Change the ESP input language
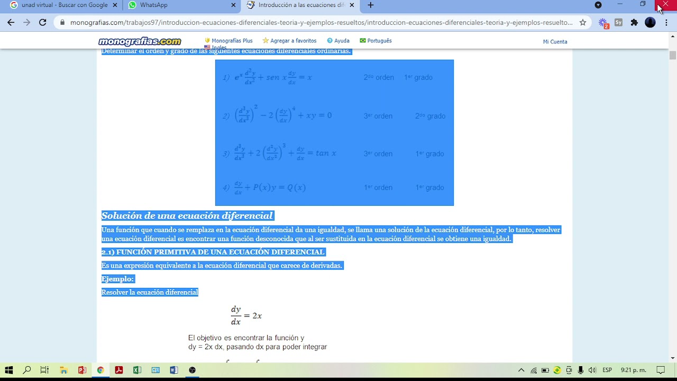The height and width of the screenshot is (381, 677). (607, 370)
